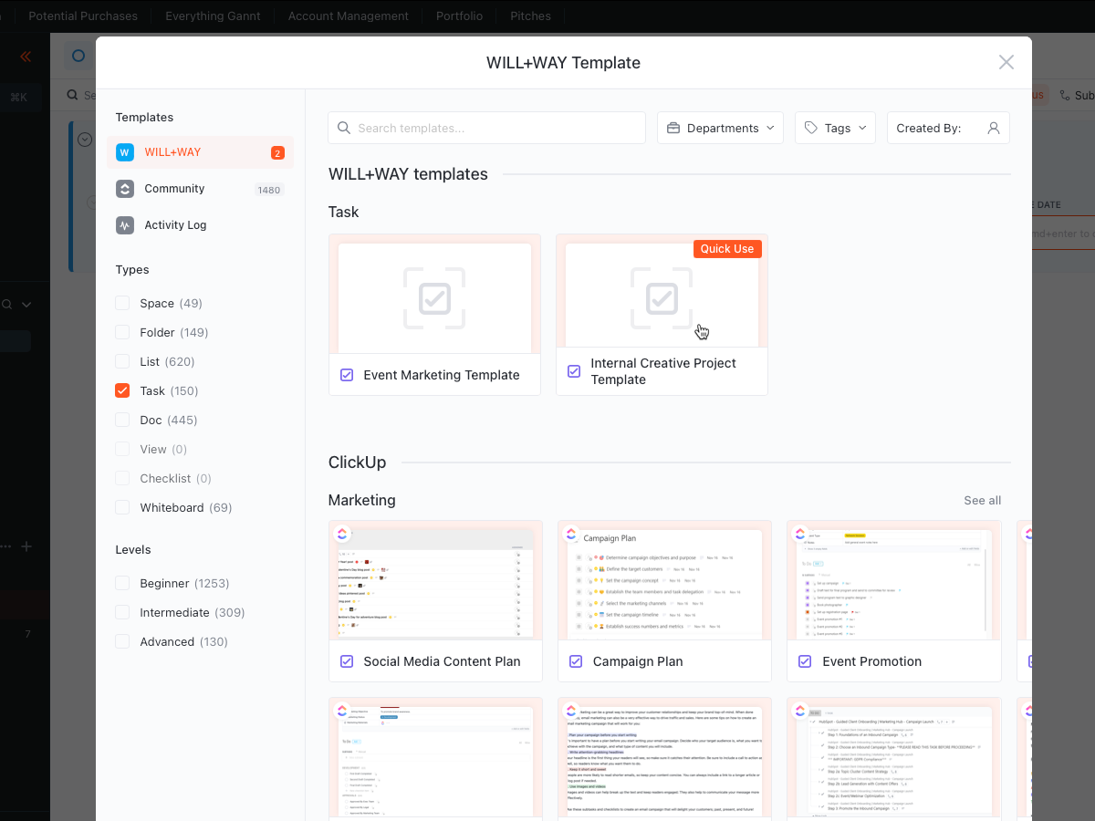Click Campaign Plan thumbnail preview

coord(664,580)
